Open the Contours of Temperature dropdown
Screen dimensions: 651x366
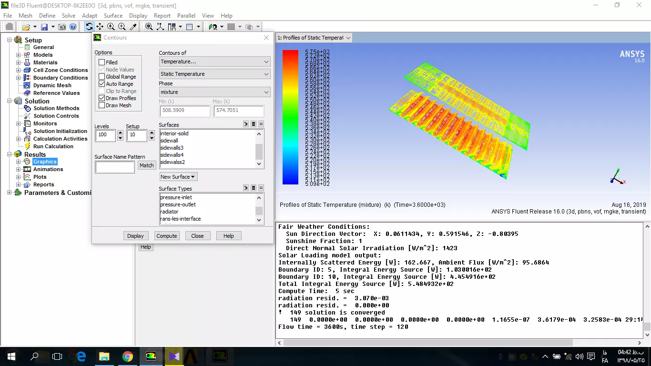[214, 61]
